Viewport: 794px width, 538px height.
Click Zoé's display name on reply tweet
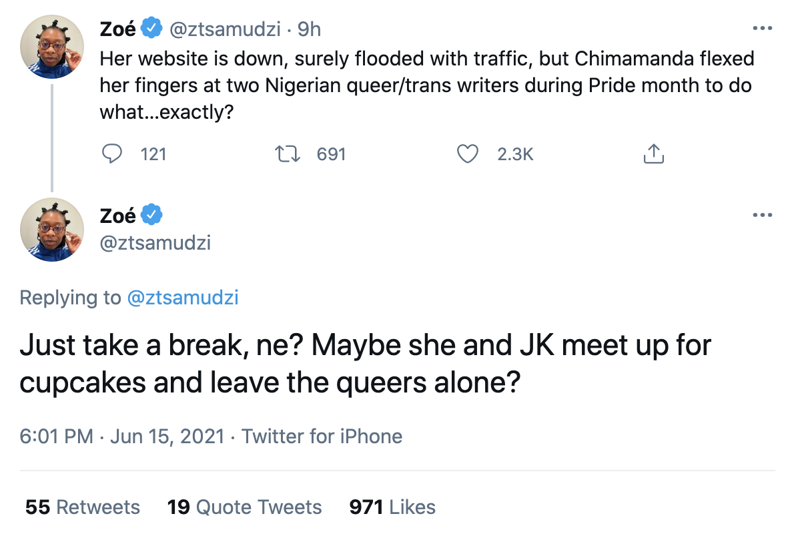118,216
